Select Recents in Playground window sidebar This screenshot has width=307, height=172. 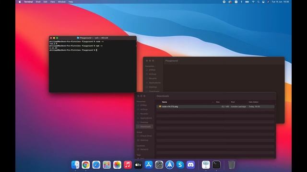point(153,78)
